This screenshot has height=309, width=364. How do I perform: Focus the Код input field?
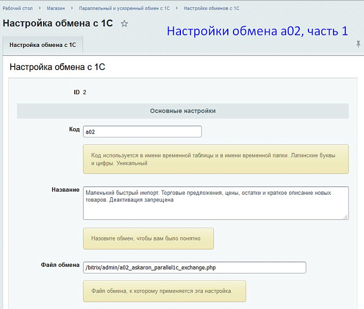tap(142, 132)
